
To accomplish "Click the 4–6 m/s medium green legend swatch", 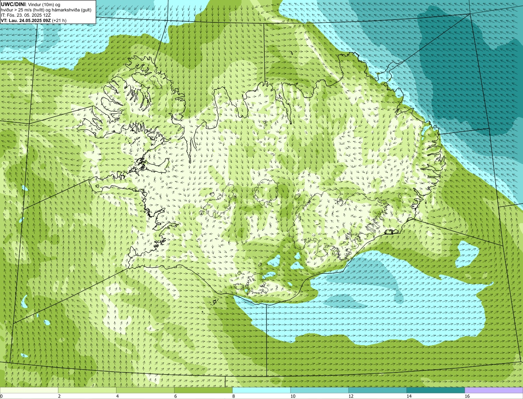I will (x=145, y=390).
